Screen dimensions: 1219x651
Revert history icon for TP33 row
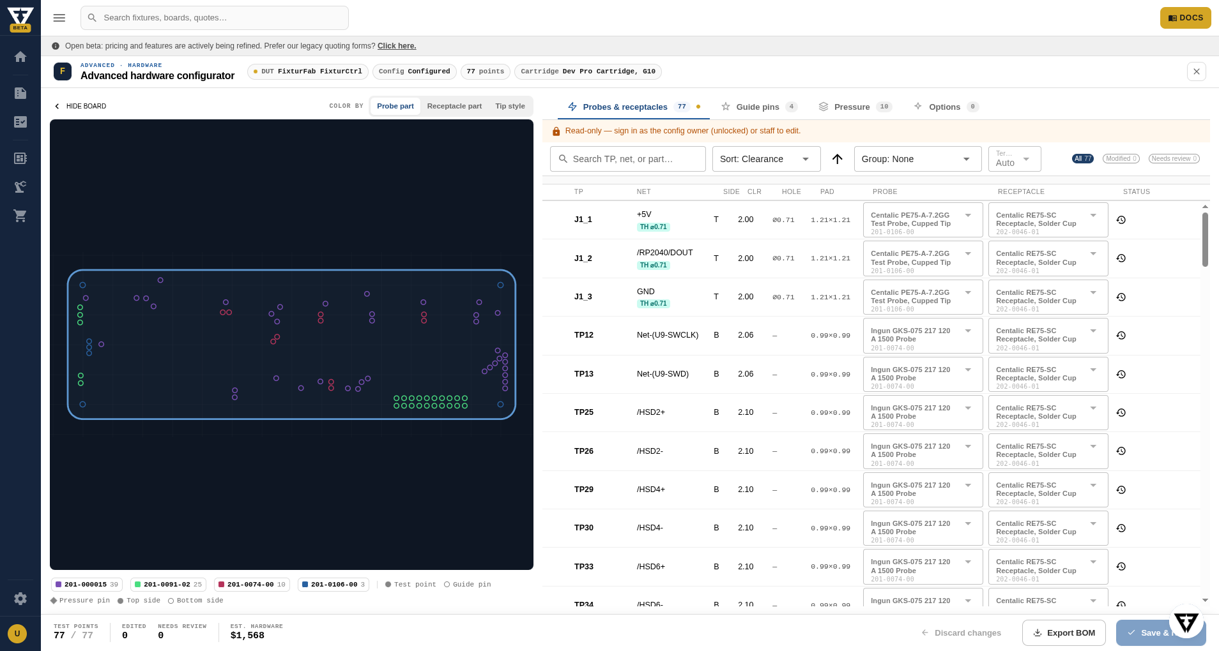[1121, 567]
